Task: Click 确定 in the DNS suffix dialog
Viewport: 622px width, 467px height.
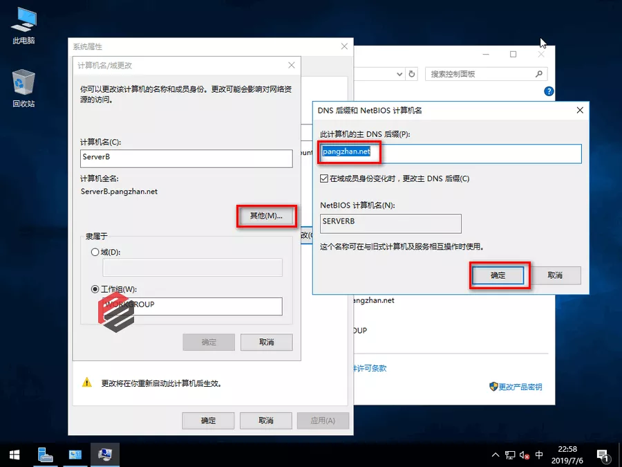Action: 498,275
